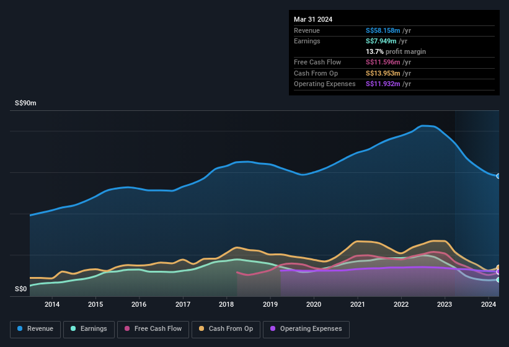
Task: Click the S$11.596m free cash flow value
Action: pos(383,62)
